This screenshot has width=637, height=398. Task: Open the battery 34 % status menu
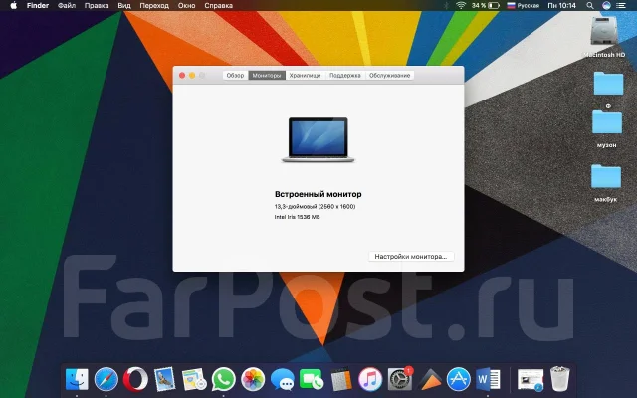(486, 6)
